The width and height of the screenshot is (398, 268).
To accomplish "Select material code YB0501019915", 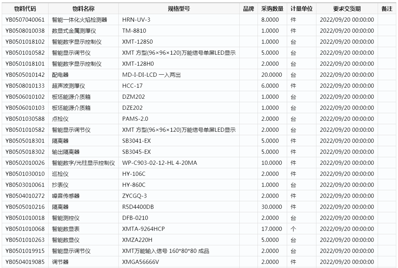I will pyautogui.click(x=25, y=251).
